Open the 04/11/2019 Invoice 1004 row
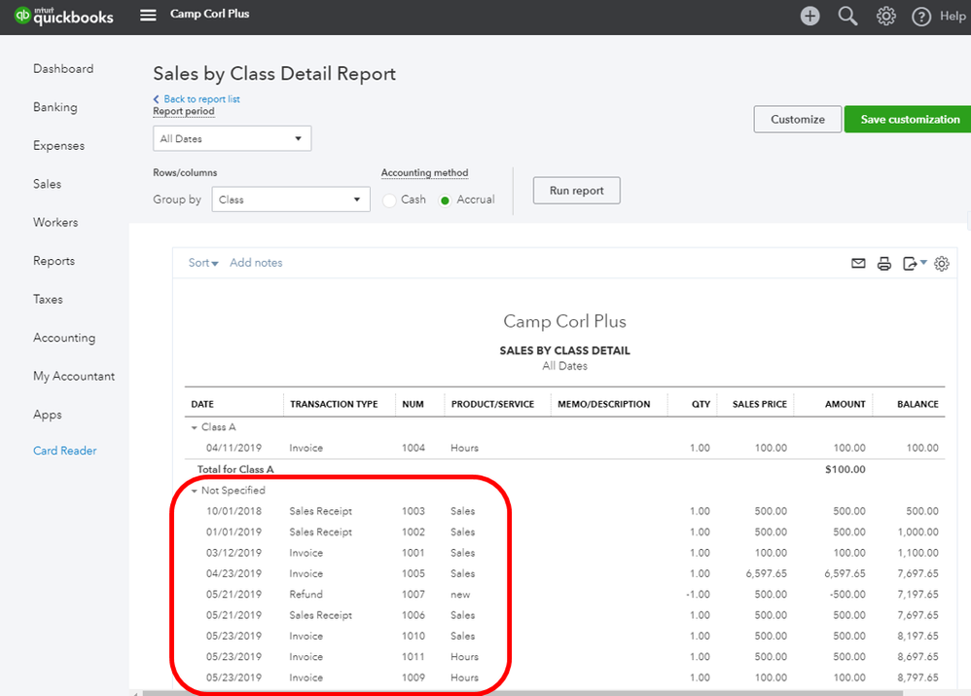The height and width of the screenshot is (696, 971). (564, 448)
